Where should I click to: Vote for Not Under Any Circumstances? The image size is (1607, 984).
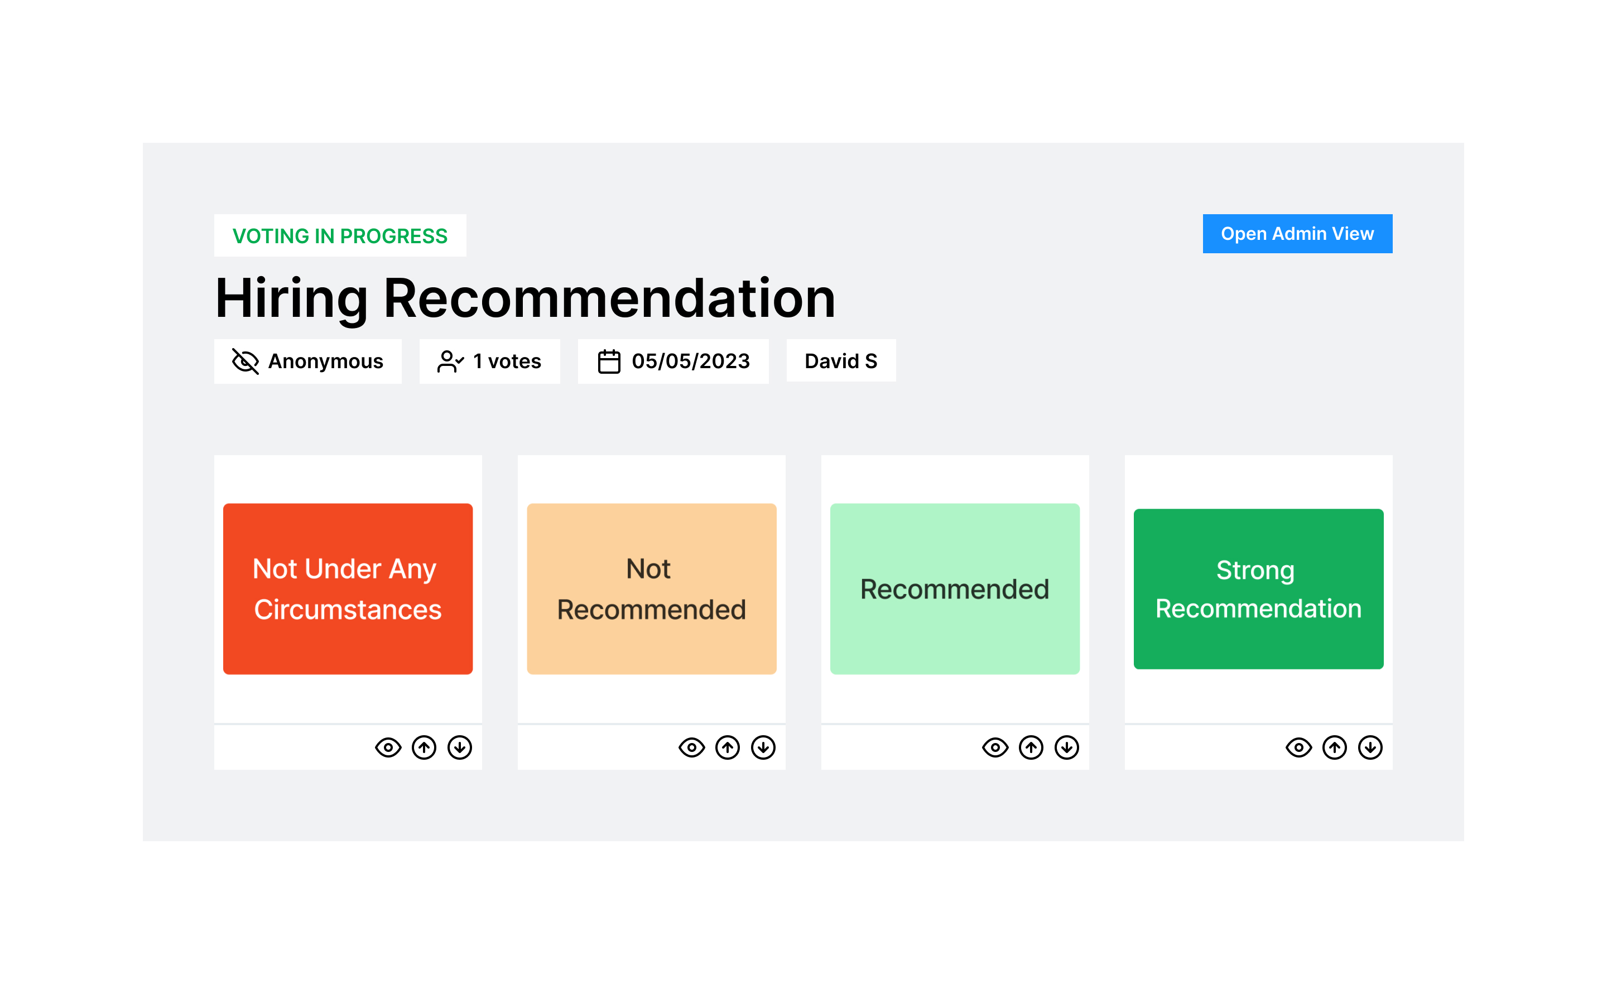(x=348, y=589)
